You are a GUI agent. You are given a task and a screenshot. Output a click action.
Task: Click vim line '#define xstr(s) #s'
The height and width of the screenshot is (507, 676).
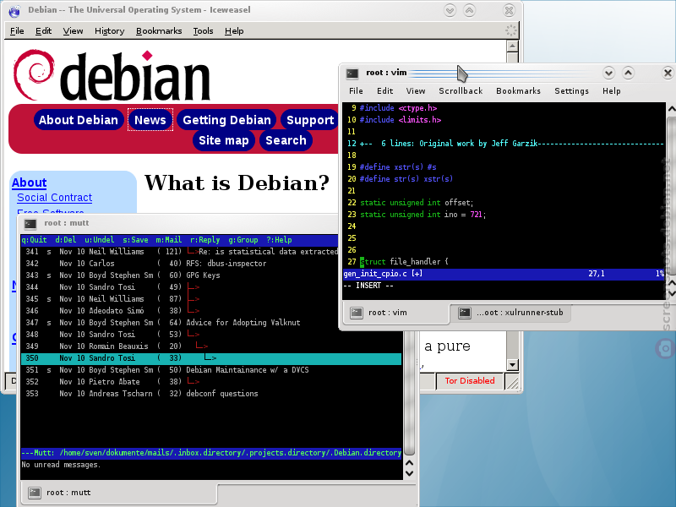398,167
